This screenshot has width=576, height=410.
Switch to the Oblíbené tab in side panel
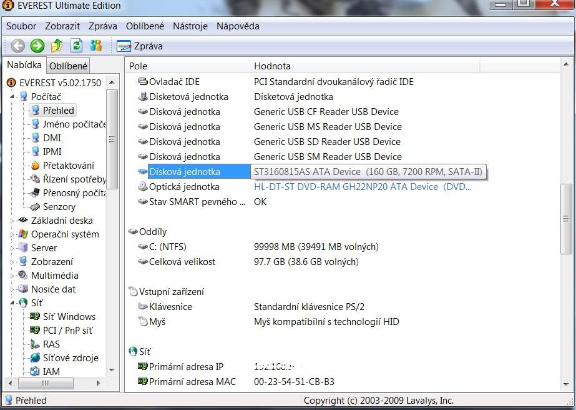pyautogui.click(x=68, y=66)
